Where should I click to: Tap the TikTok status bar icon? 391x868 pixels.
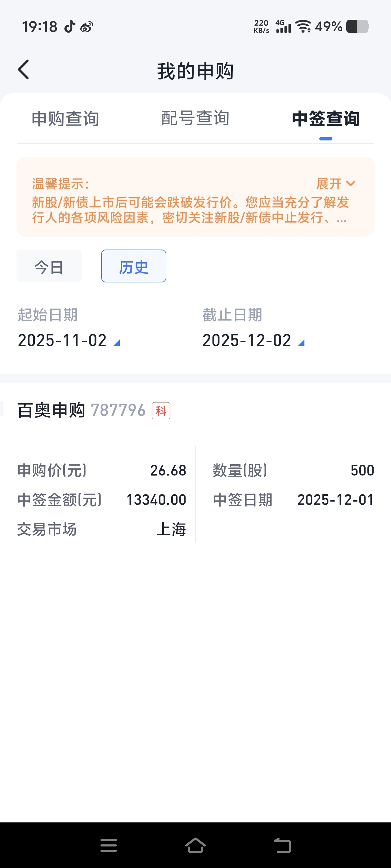(x=70, y=26)
